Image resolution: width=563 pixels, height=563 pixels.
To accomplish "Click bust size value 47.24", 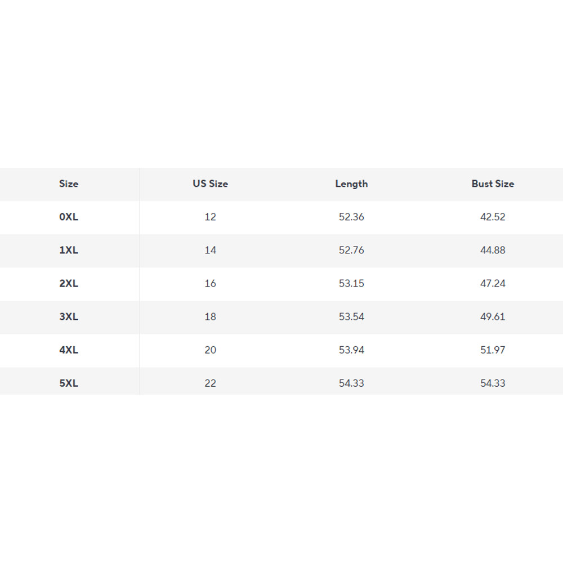I will coord(493,283).
